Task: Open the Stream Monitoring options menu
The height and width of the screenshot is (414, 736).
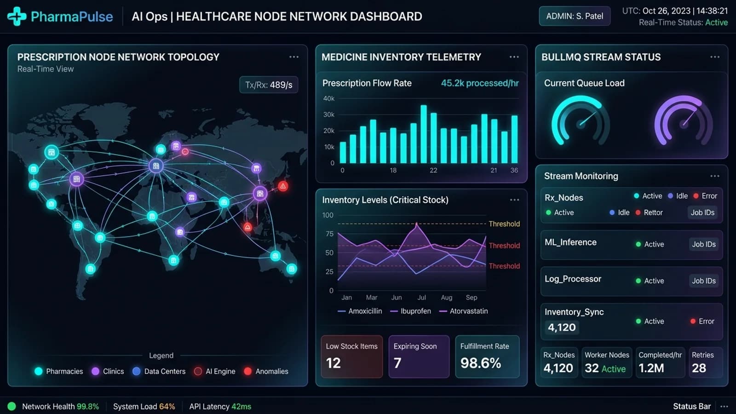Action: [x=715, y=176]
